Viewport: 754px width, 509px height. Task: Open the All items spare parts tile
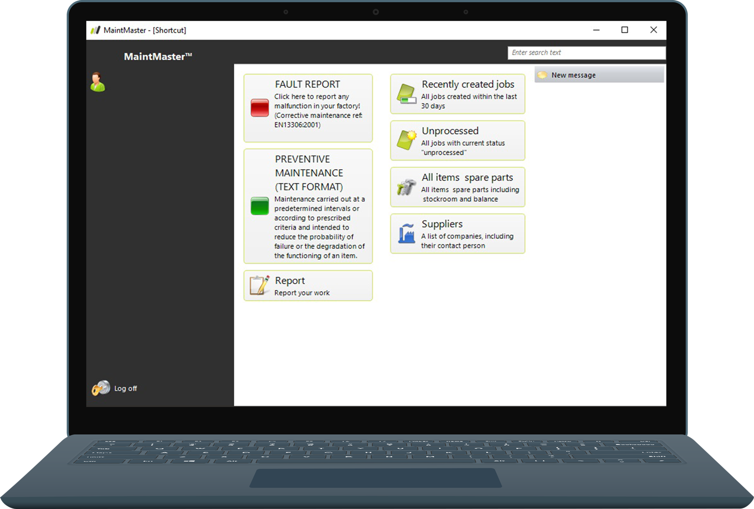pyautogui.click(x=457, y=187)
